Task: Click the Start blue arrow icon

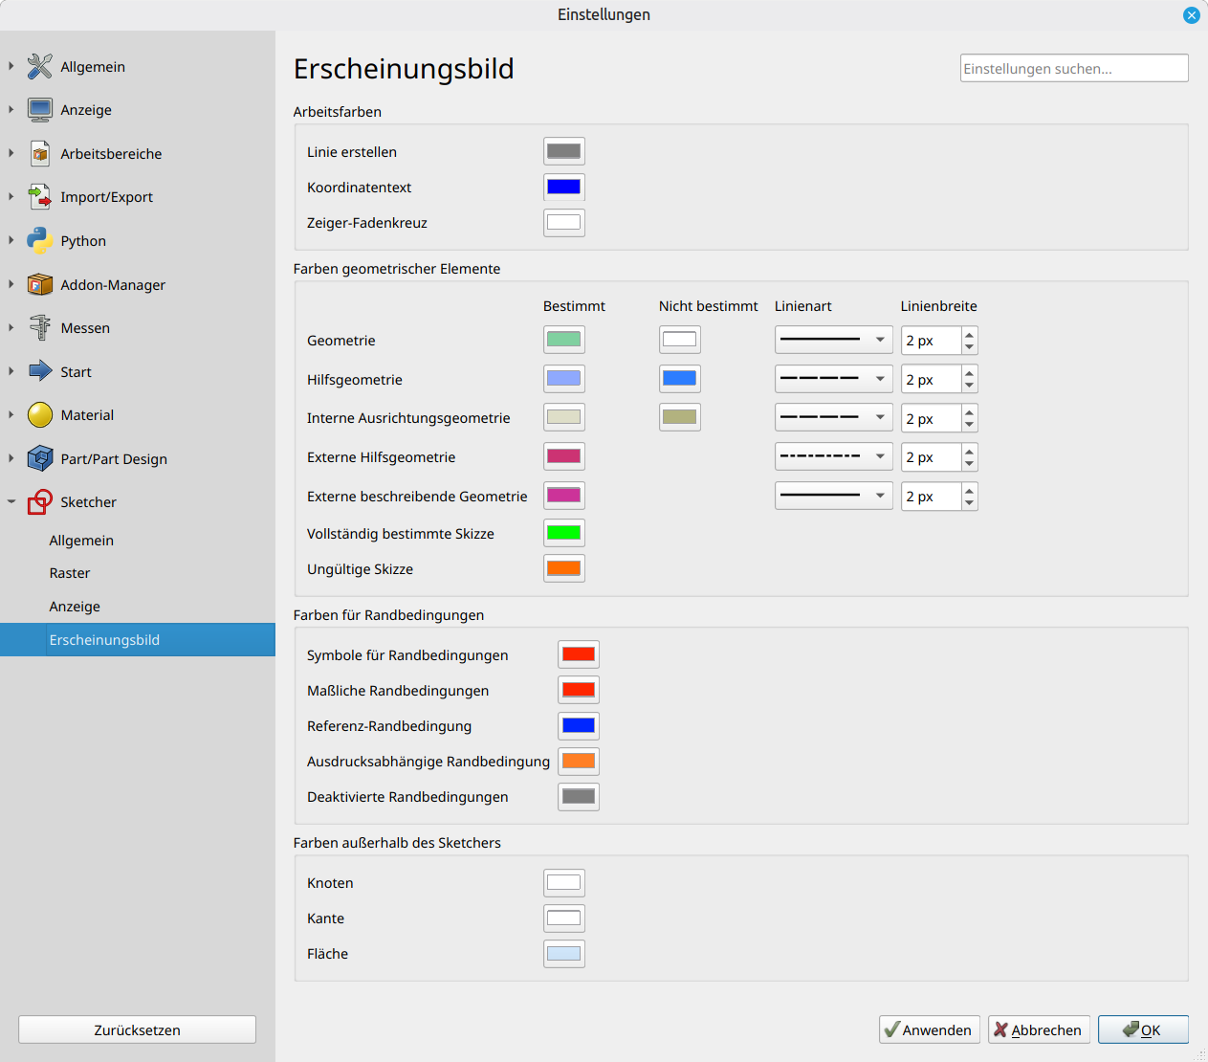Action: (40, 371)
